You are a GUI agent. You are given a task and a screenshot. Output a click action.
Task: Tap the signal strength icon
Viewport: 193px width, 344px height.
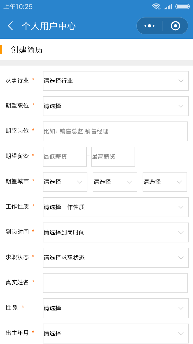click(168, 7)
